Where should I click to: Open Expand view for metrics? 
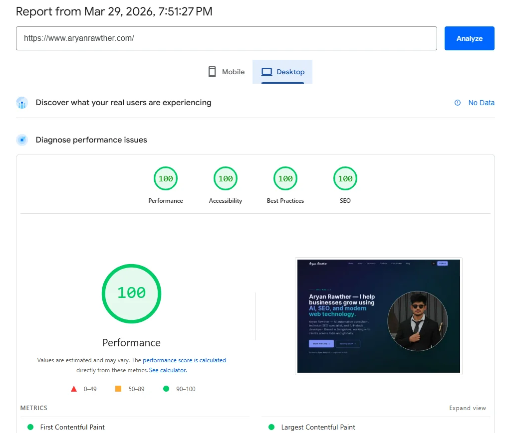(x=467, y=408)
